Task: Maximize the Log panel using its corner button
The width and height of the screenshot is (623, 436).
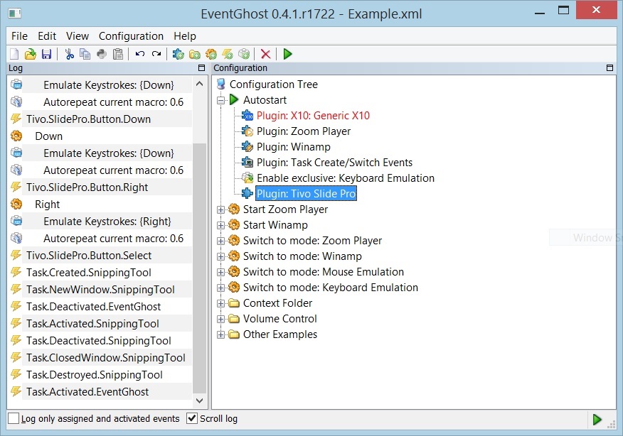Action: (x=201, y=68)
